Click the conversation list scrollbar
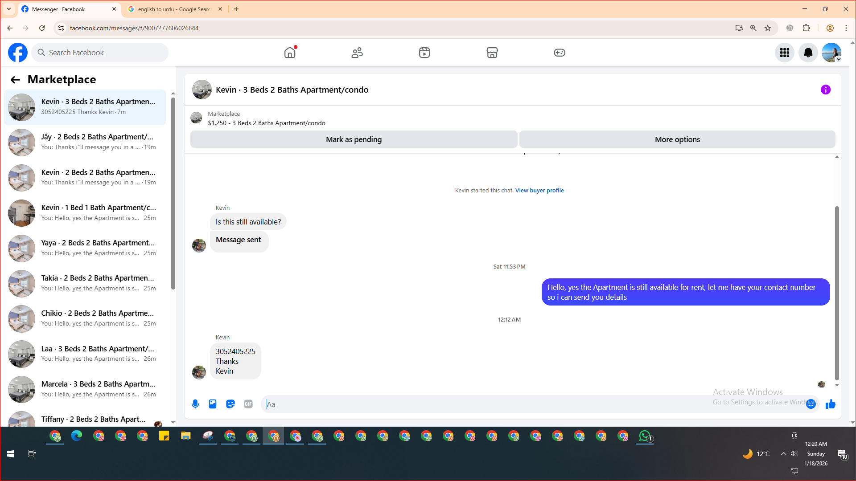This screenshot has width=856, height=481. point(173,192)
